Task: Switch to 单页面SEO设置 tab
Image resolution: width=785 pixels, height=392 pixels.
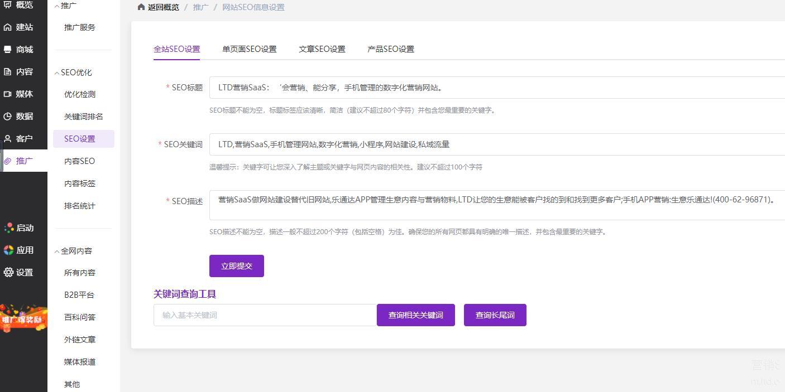Action: (249, 49)
